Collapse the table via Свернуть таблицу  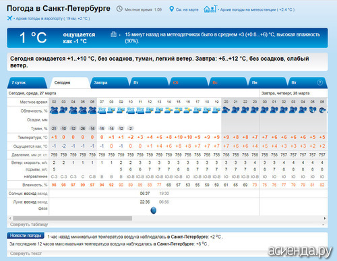pyautogui.click(x=29, y=225)
